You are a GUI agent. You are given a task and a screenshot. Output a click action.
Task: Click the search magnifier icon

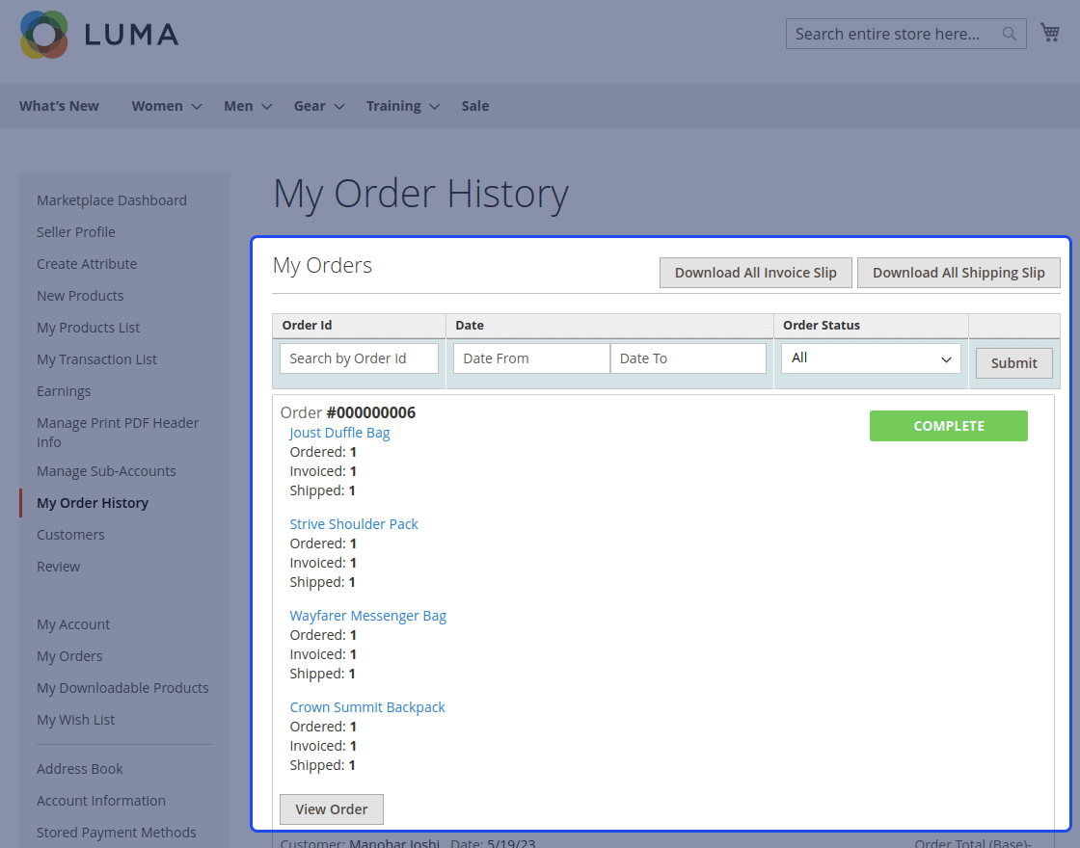click(x=1009, y=34)
